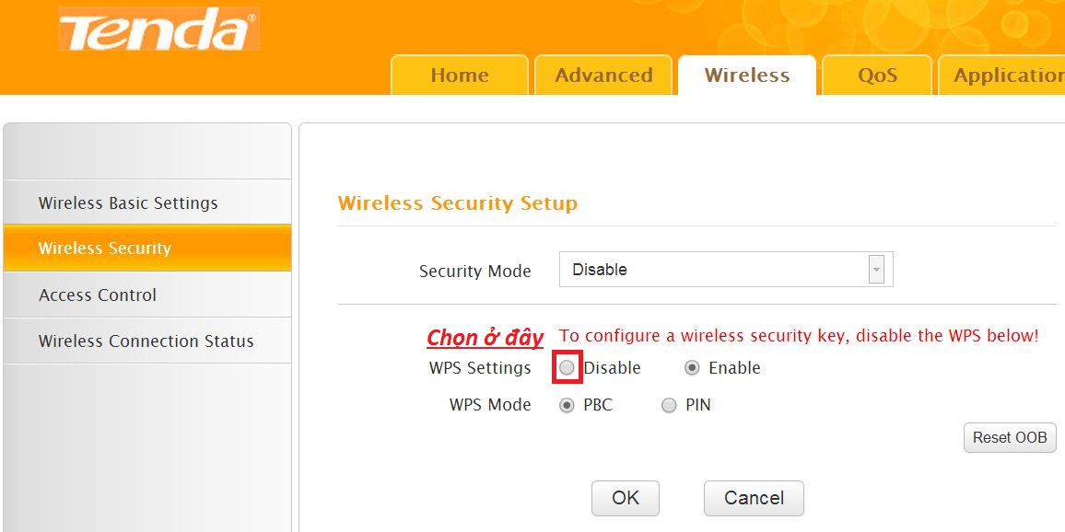Screen dimensions: 1065x532
Task: Click the red 'Chọn ở đây' annotation
Action: 485,337
